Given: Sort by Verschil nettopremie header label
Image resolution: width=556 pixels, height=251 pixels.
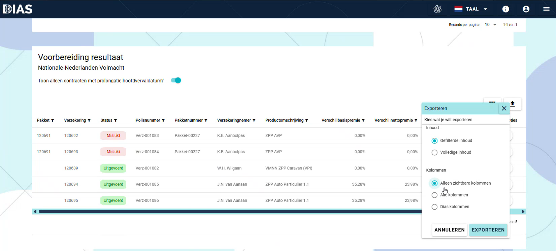Looking at the screenshot, I should coord(394,120).
